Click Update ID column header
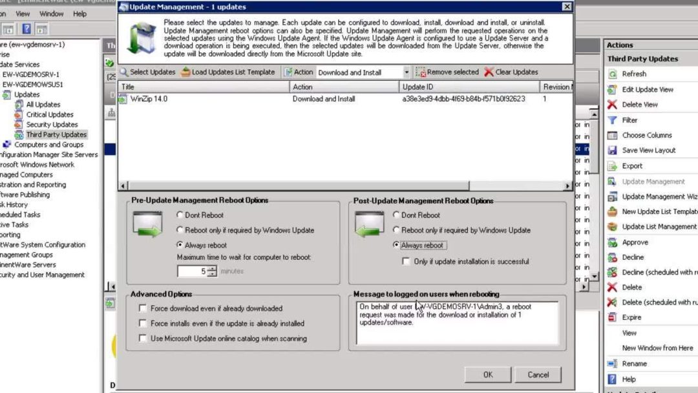The height and width of the screenshot is (393, 698). point(470,87)
